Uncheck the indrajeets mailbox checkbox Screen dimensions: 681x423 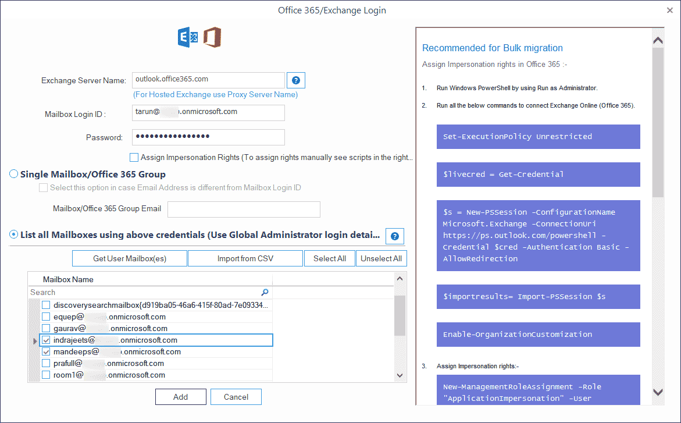(46, 340)
